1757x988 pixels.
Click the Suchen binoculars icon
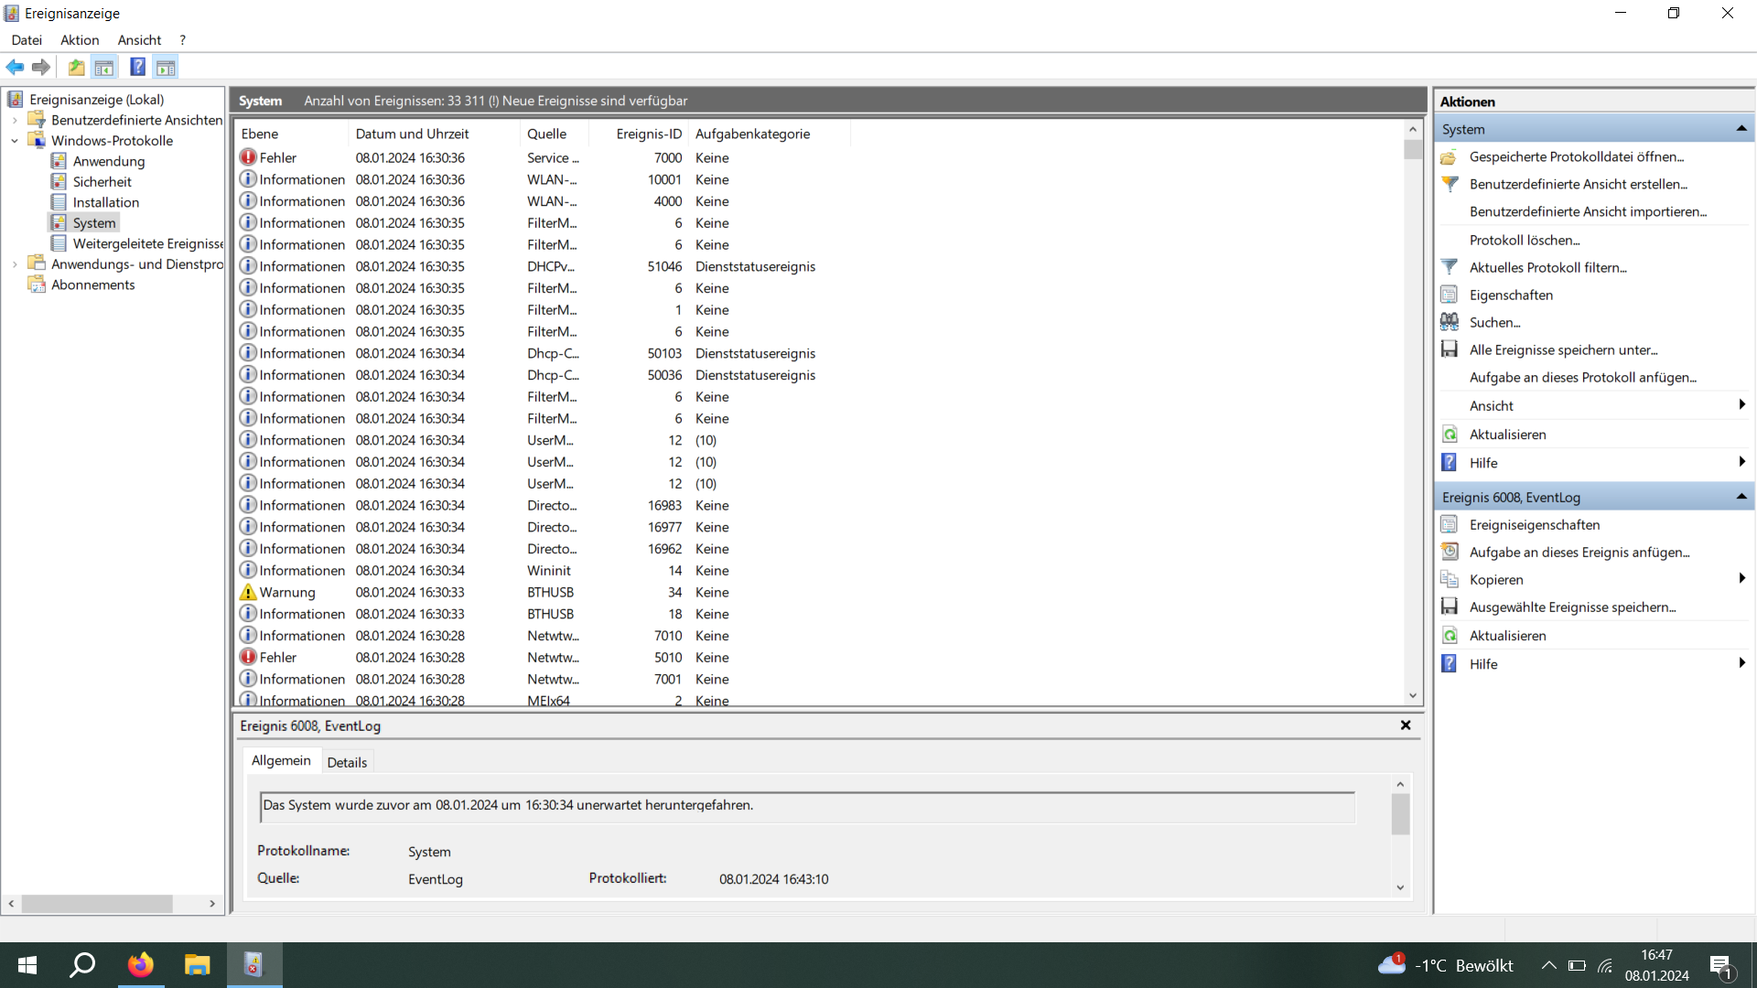(x=1450, y=322)
